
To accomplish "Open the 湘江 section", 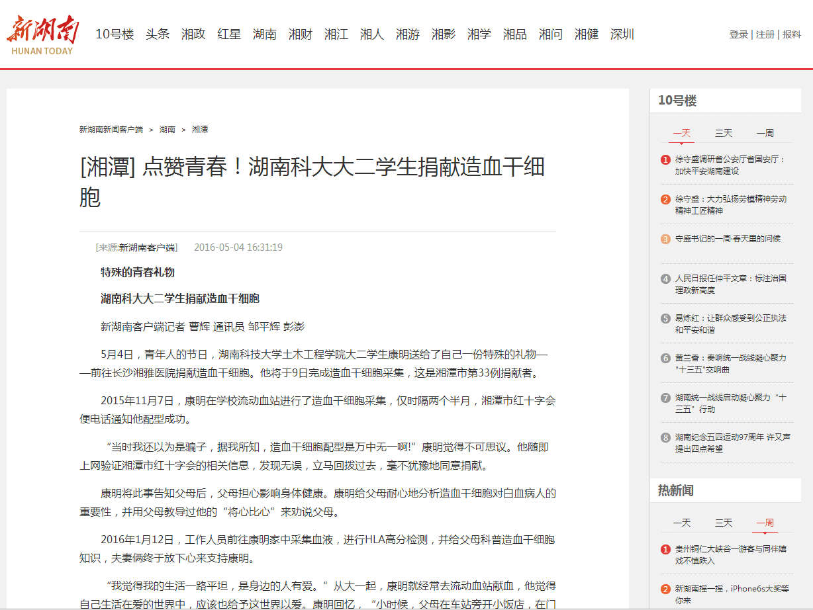I will point(336,34).
